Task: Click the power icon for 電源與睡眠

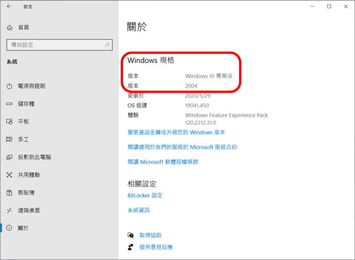Action: point(9,86)
